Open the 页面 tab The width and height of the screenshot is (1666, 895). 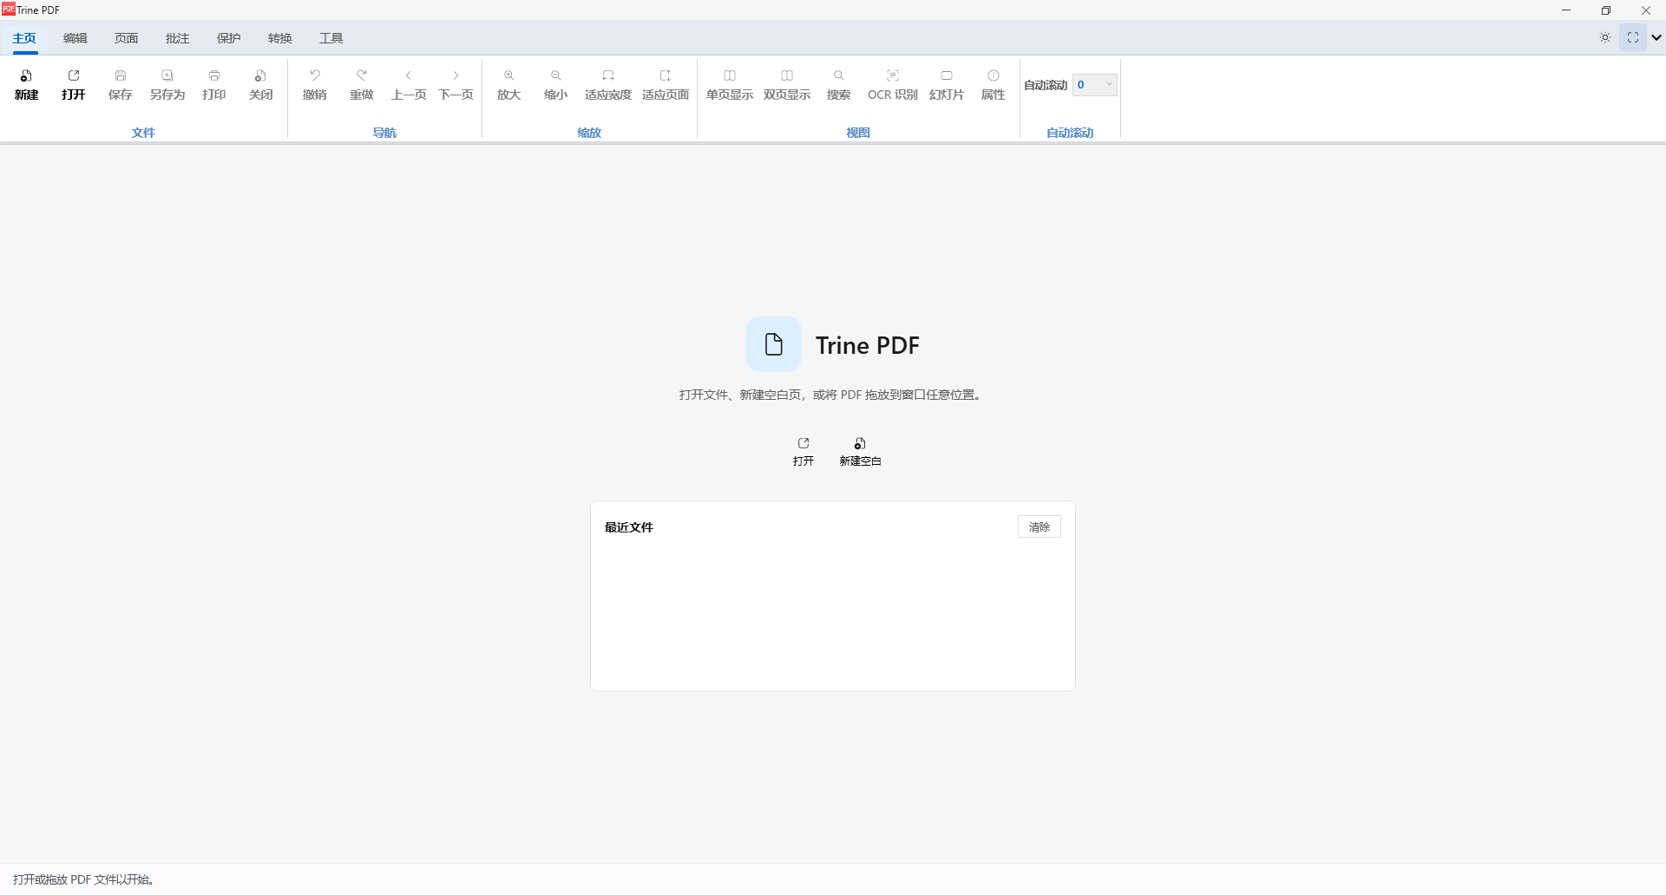127,38
